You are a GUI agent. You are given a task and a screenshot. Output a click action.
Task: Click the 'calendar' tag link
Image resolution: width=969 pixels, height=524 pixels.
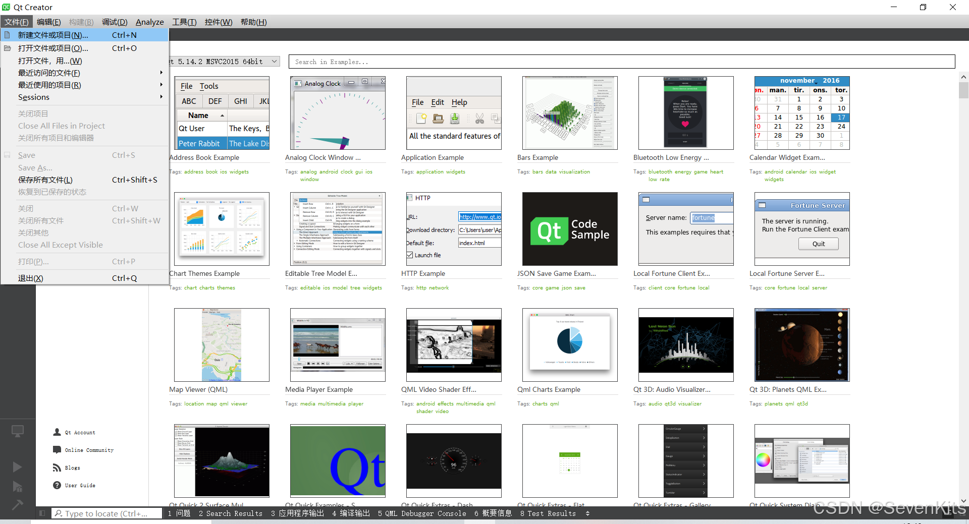point(796,171)
